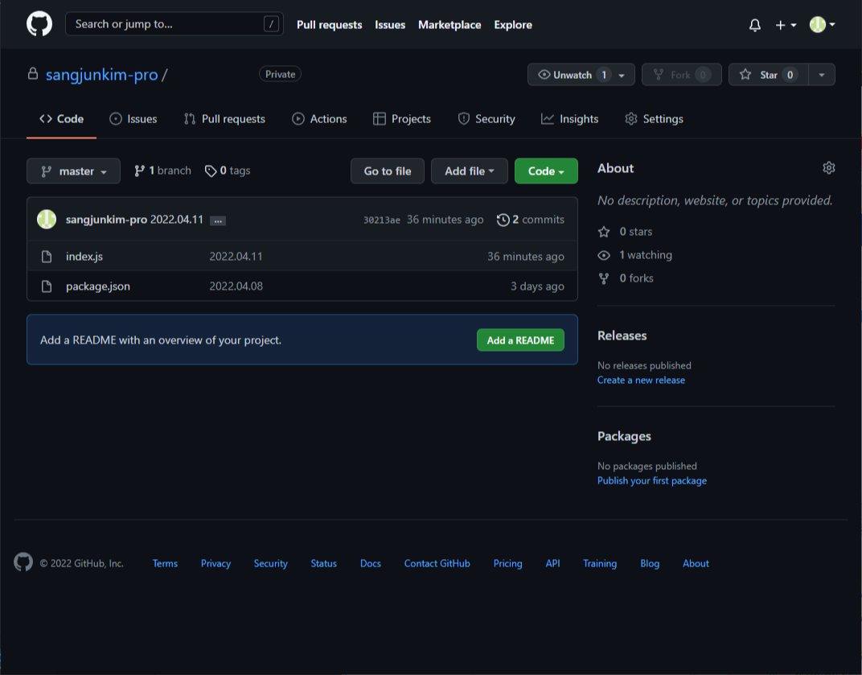Open Issues in top navigation
The height and width of the screenshot is (675, 862).
click(x=390, y=25)
